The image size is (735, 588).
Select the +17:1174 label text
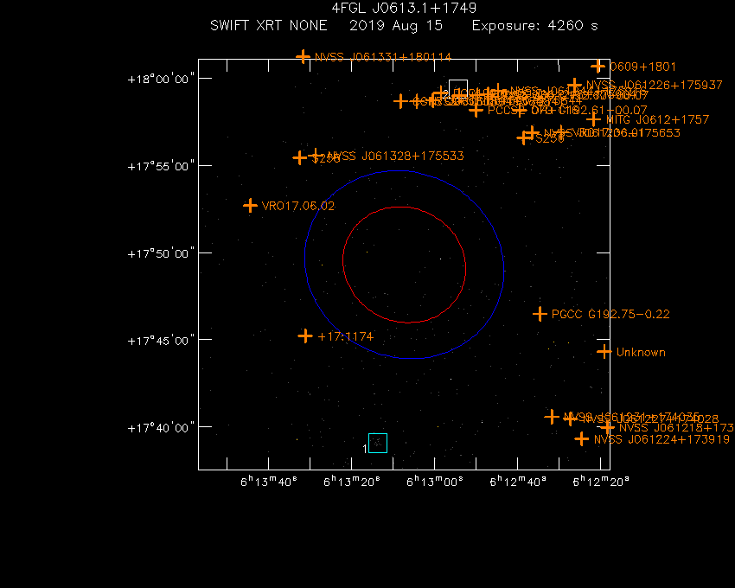pyautogui.click(x=346, y=336)
